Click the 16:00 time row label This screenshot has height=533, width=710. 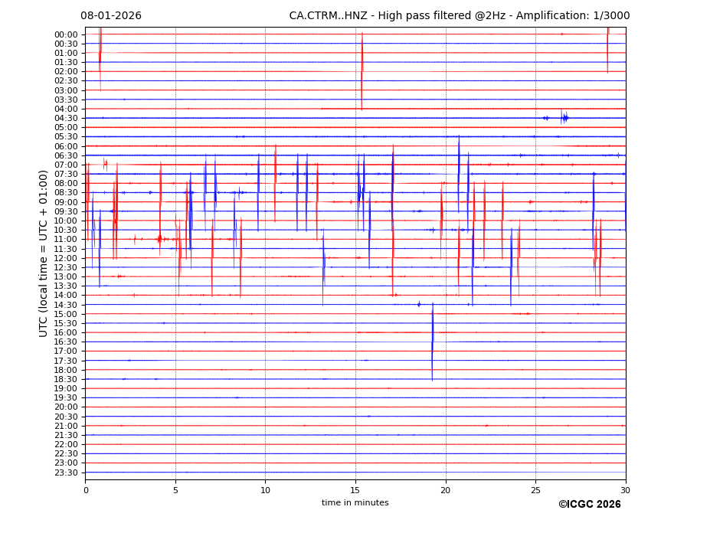point(65,332)
